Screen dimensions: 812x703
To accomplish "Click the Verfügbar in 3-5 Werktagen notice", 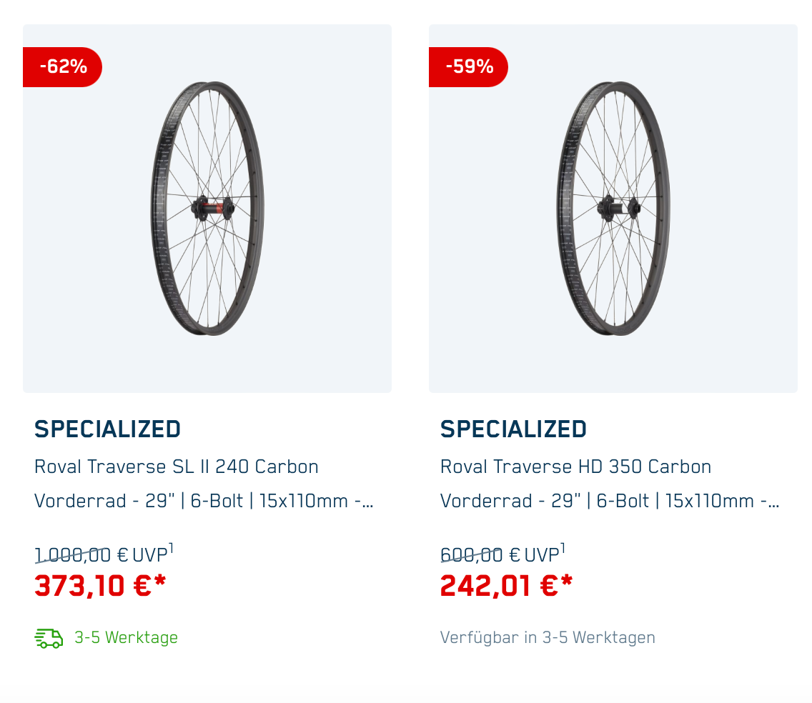I will (548, 637).
